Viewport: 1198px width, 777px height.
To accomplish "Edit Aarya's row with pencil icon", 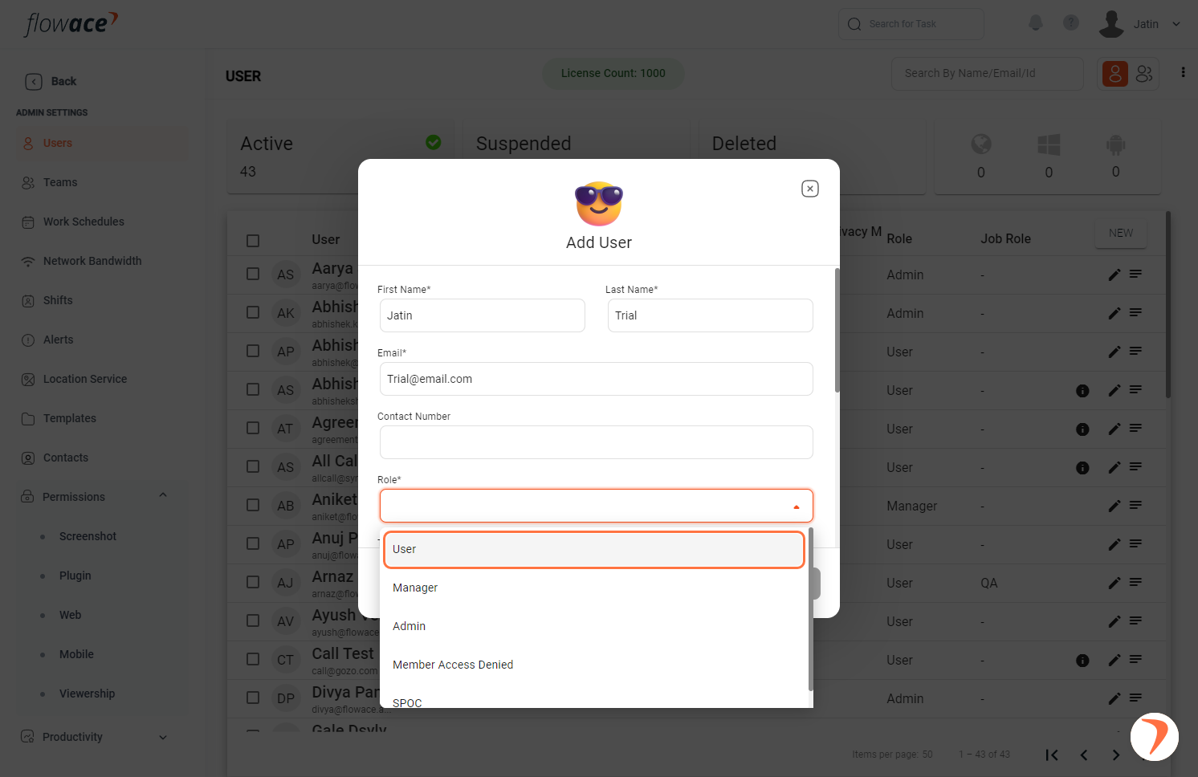I will coord(1114,275).
